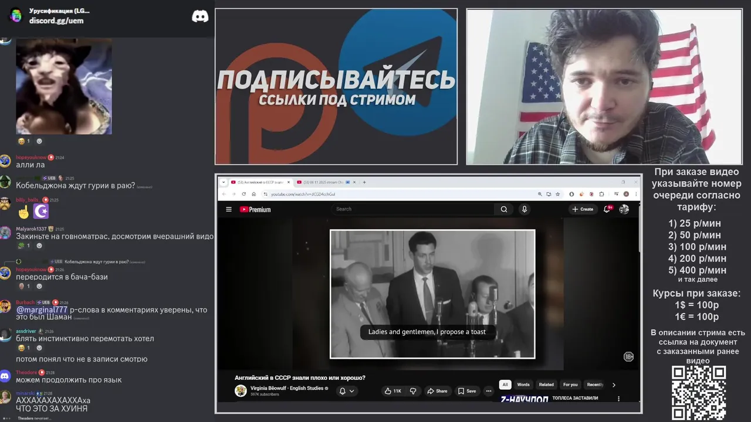Open 'Z-НАУЧПОП' related video thumbnail
Image resolution: width=751 pixels, height=422 pixels.
(525, 399)
